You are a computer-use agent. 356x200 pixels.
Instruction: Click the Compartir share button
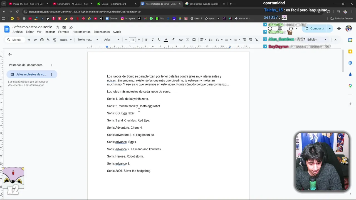point(315,28)
